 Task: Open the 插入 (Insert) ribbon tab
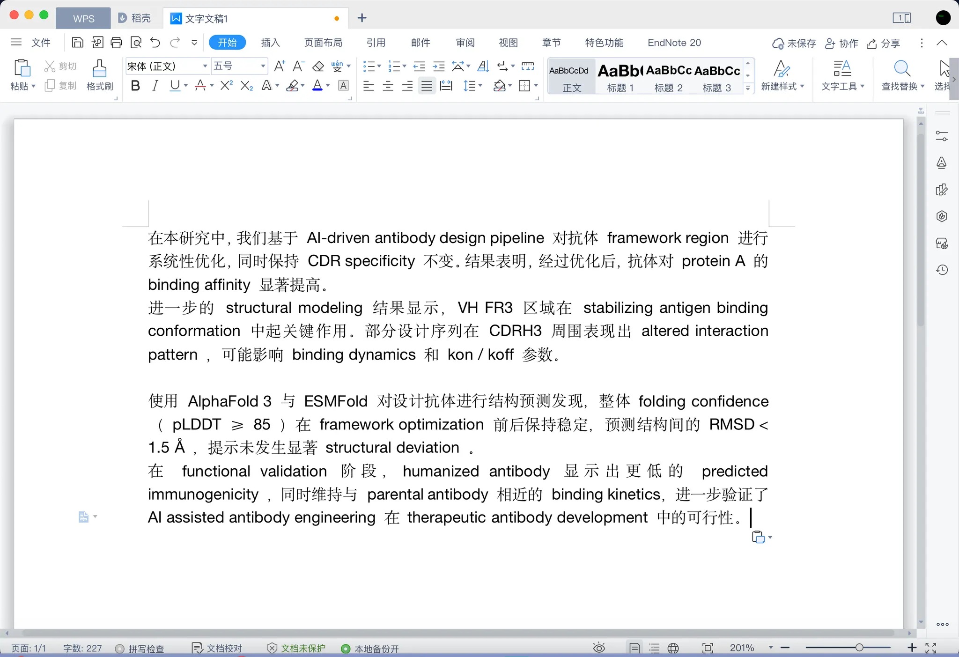[270, 43]
